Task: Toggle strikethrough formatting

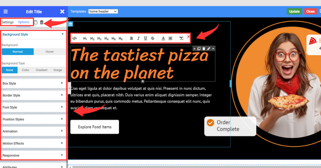Action: pyautogui.click(x=153, y=38)
